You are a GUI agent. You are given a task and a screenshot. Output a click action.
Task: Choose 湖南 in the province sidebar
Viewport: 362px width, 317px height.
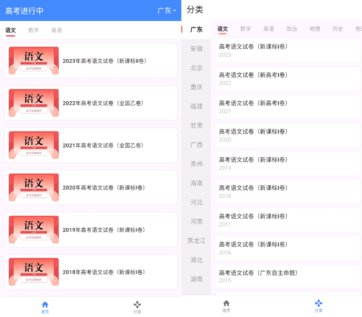point(197,279)
